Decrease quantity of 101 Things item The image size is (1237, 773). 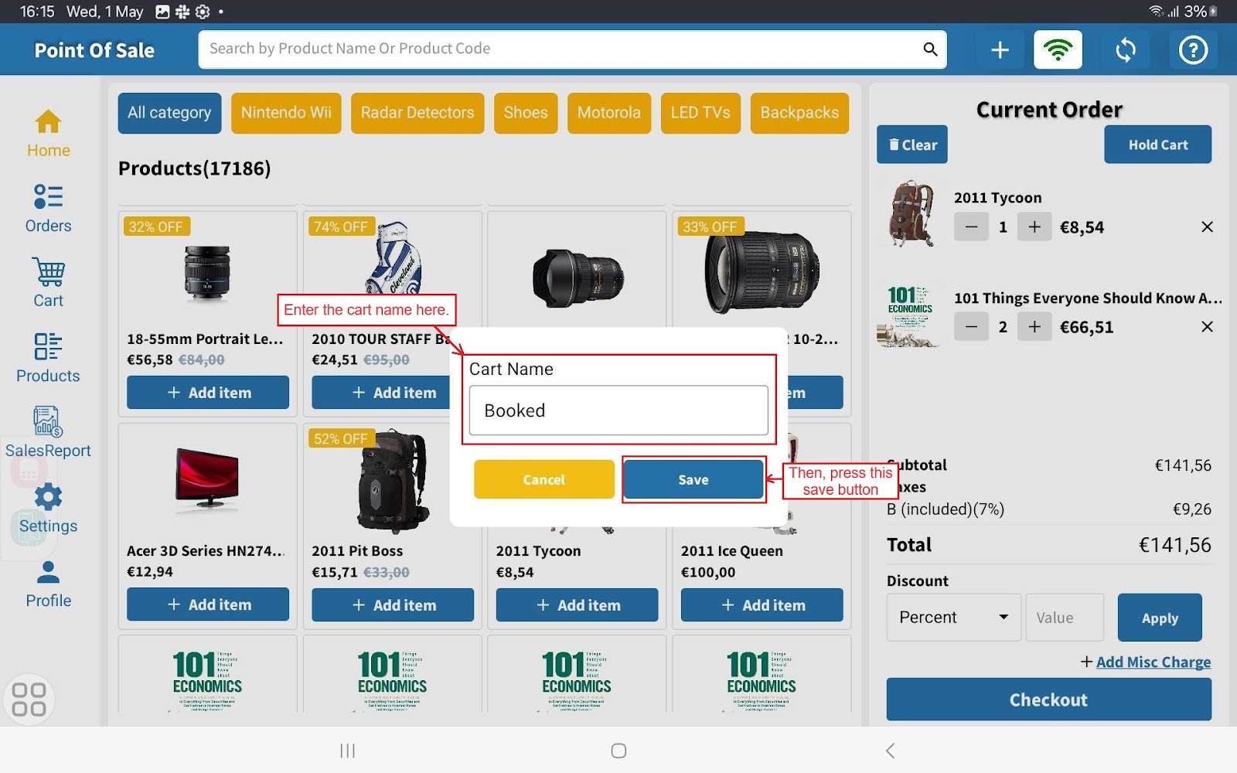(971, 327)
